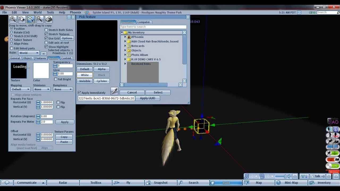This screenshot has width=340, height=191.
Task: Toggle Use Grid checkbox
Action: (x=46, y=38)
